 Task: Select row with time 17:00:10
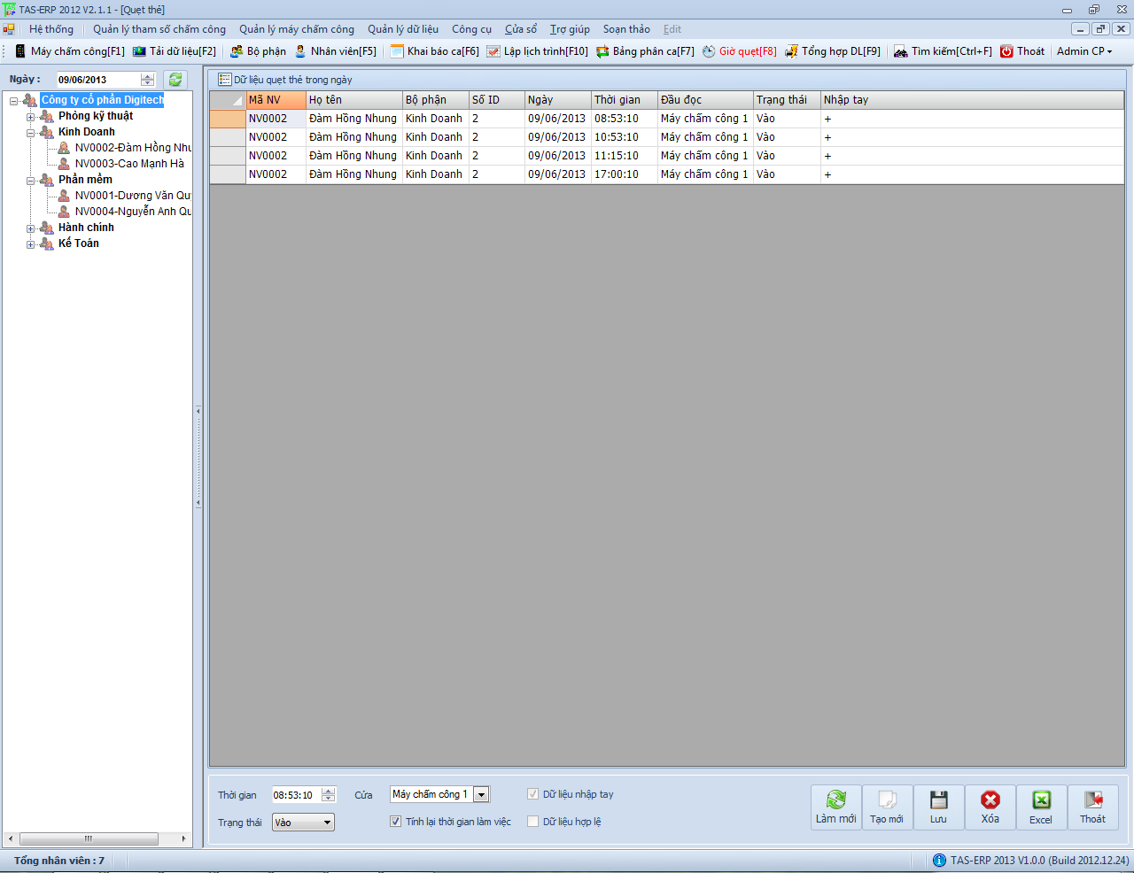[667, 174]
